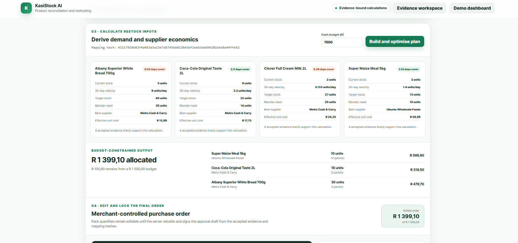Select Clover Full Cream Milk 2L card
Viewport: 518px width, 243px height.
point(300,99)
